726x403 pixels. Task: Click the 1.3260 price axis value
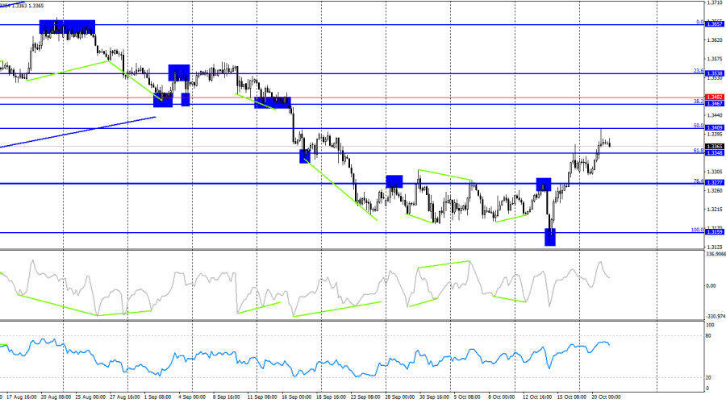[715, 191]
